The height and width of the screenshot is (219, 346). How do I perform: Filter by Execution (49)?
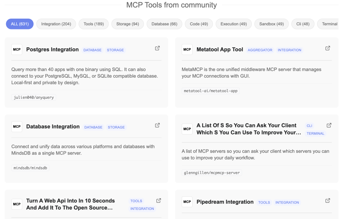tap(234, 24)
